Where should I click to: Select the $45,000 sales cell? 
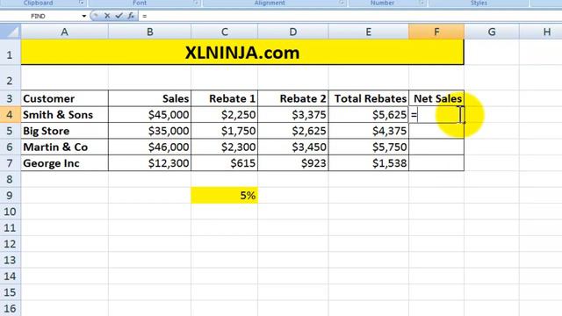150,115
